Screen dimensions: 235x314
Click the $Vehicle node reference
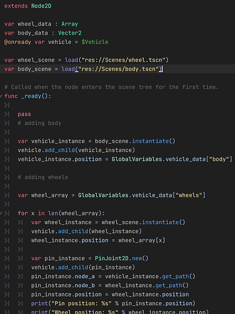click(x=95, y=42)
